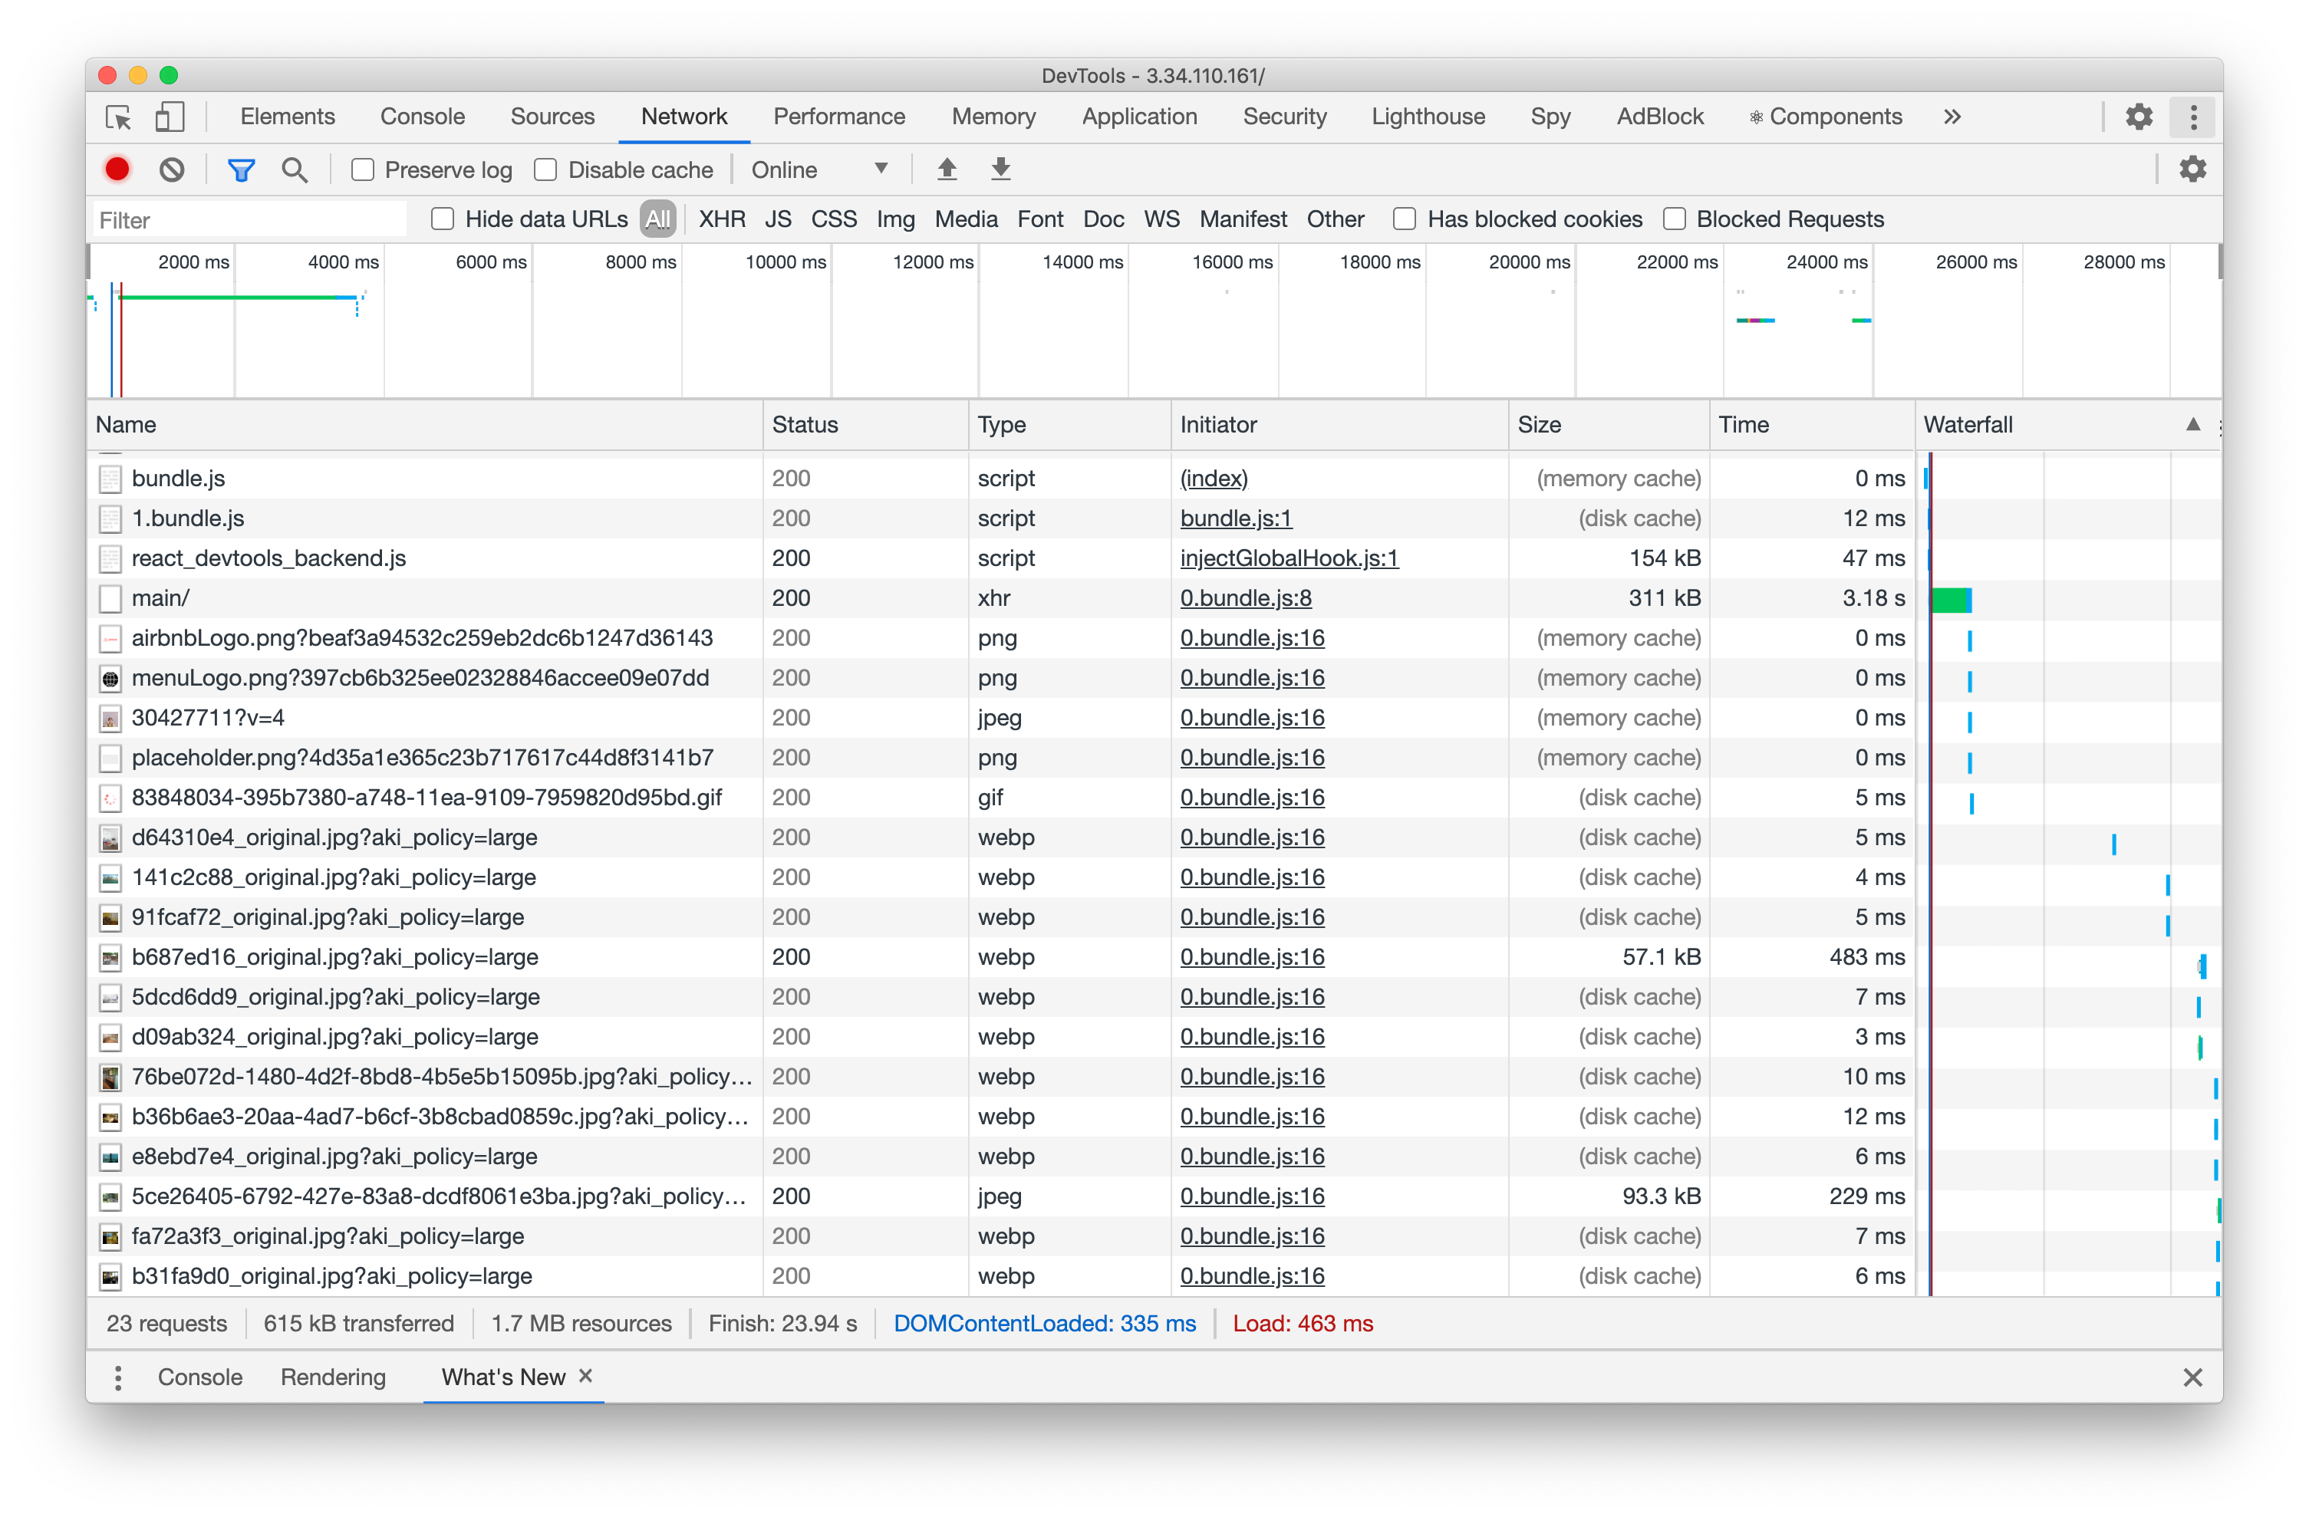The width and height of the screenshot is (2309, 1517).
Task: Toggle device toolbar icon
Action: point(170,117)
